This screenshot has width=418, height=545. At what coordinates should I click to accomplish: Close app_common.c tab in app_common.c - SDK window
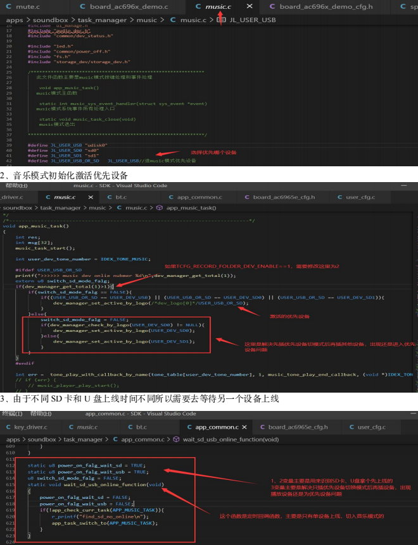tap(244, 427)
